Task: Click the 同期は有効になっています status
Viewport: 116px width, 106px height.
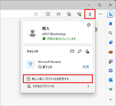Action: pyautogui.click(x=61, y=39)
